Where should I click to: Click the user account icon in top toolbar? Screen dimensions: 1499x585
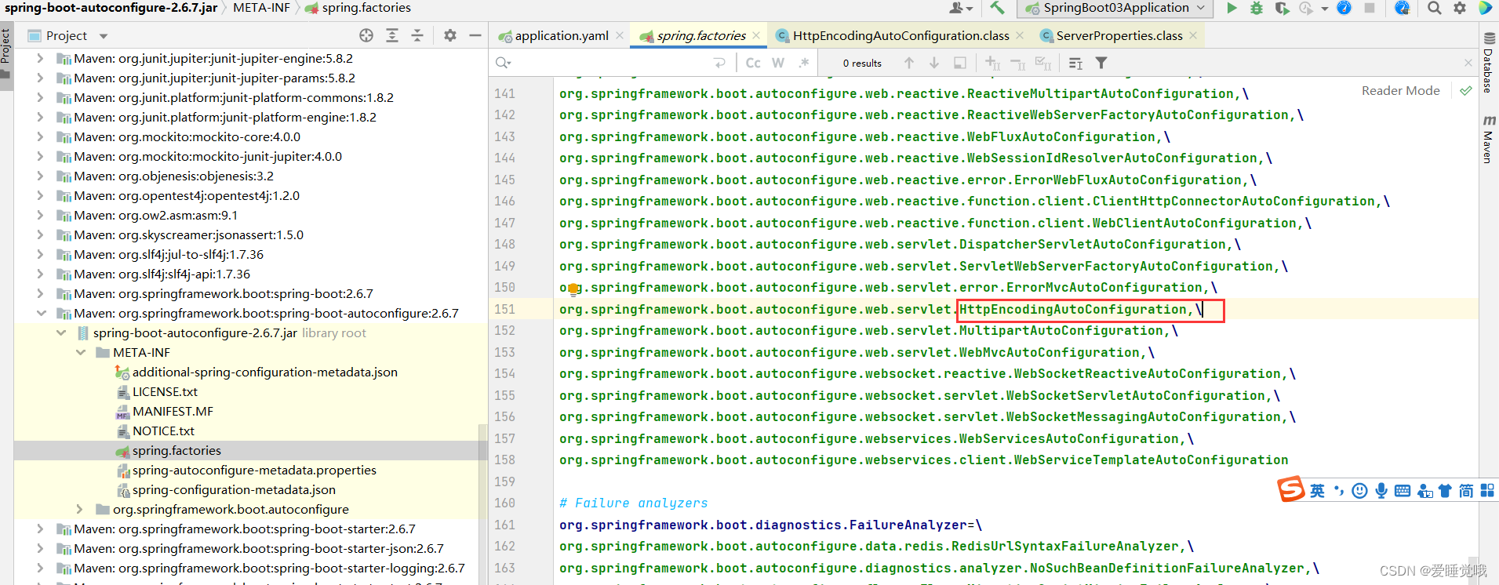[960, 8]
